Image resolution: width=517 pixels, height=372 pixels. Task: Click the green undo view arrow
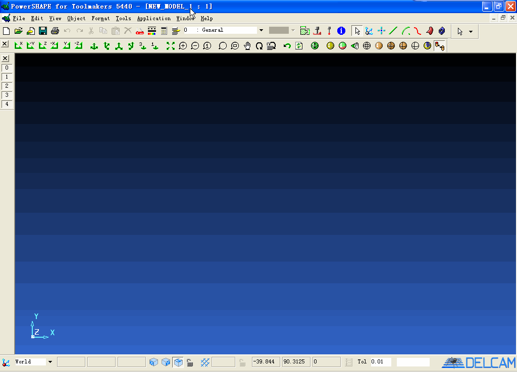click(287, 46)
